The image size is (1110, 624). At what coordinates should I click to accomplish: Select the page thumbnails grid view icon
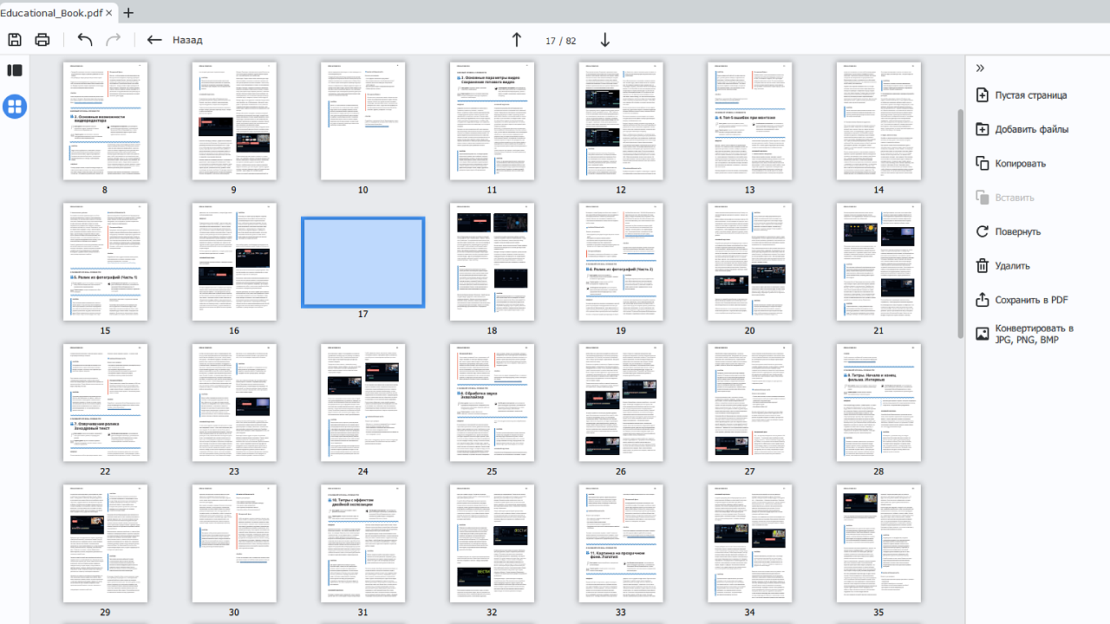tap(15, 107)
